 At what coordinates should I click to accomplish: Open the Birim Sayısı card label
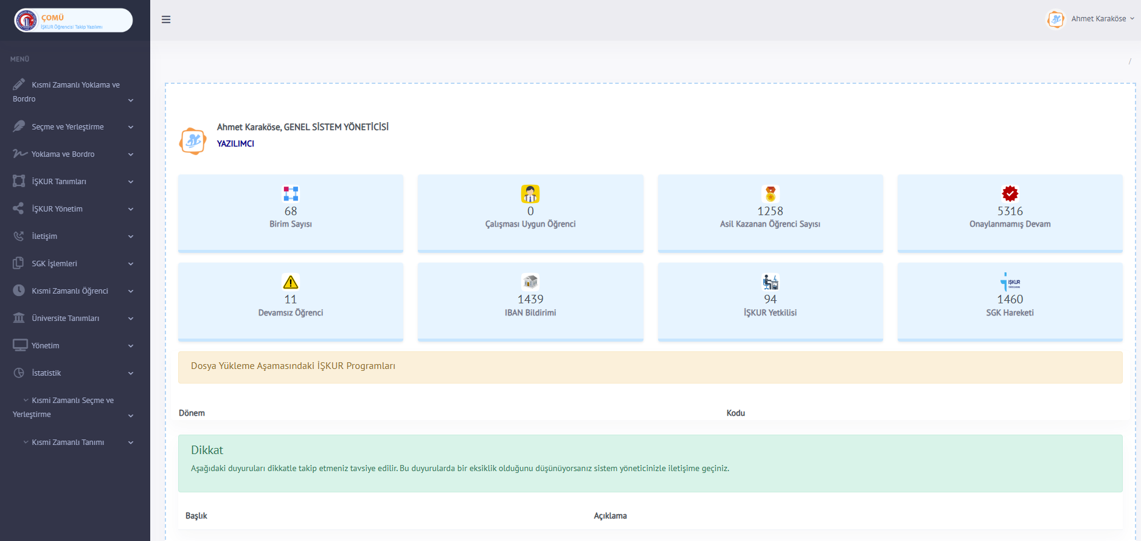(x=291, y=224)
